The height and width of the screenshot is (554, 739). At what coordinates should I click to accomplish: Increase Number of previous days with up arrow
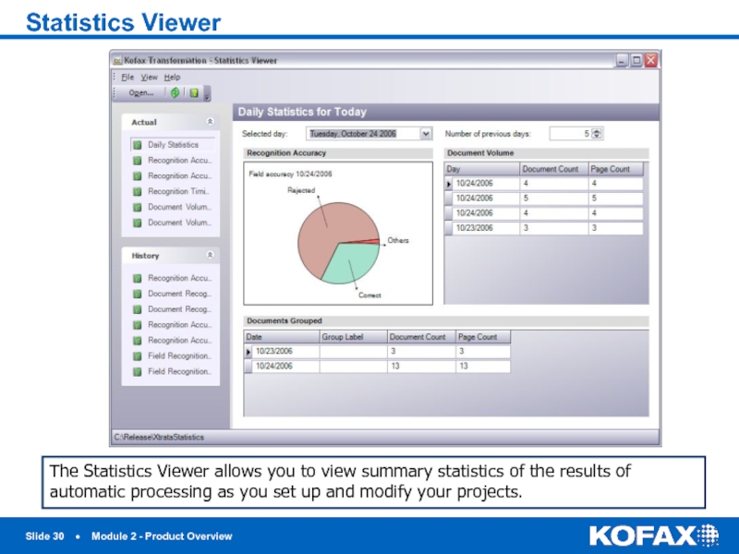(597, 131)
